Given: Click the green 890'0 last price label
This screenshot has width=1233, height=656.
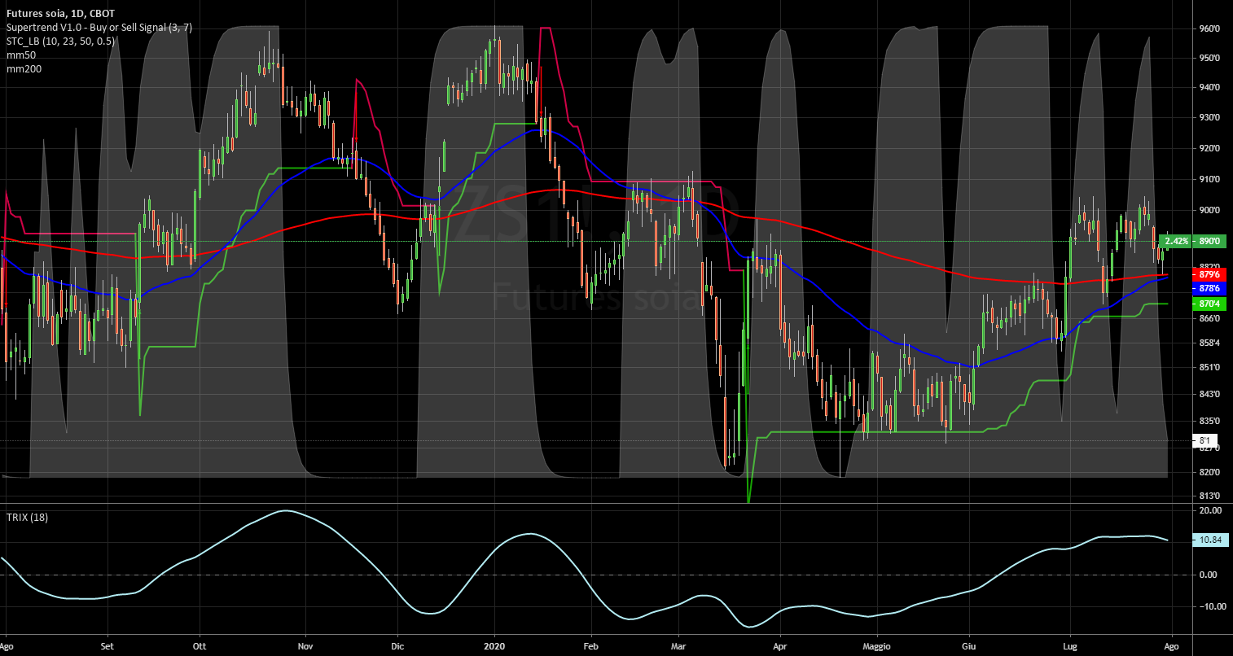Looking at the screenshot, I should click(x=1209, y=242).
